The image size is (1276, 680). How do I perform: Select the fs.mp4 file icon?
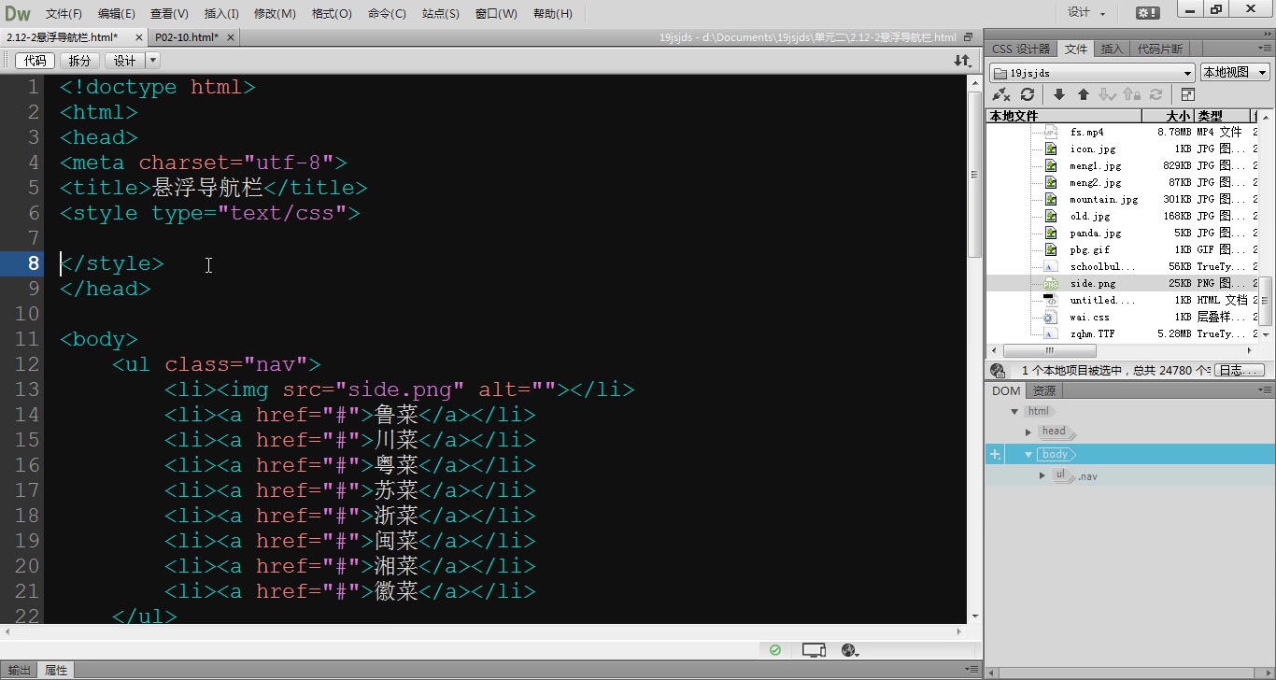[x=1051, y=132]
